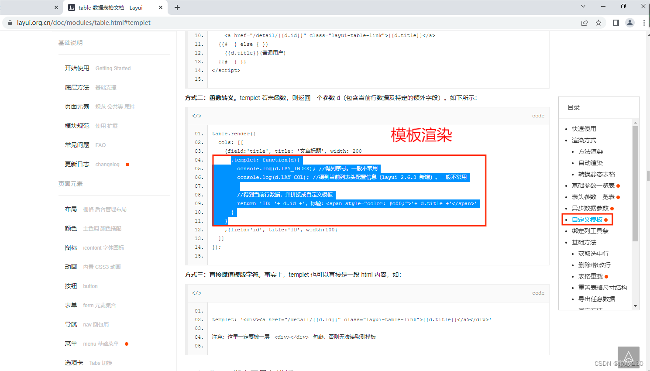
Task: Open the user profile avatar icon
Action: coord(630,23)
